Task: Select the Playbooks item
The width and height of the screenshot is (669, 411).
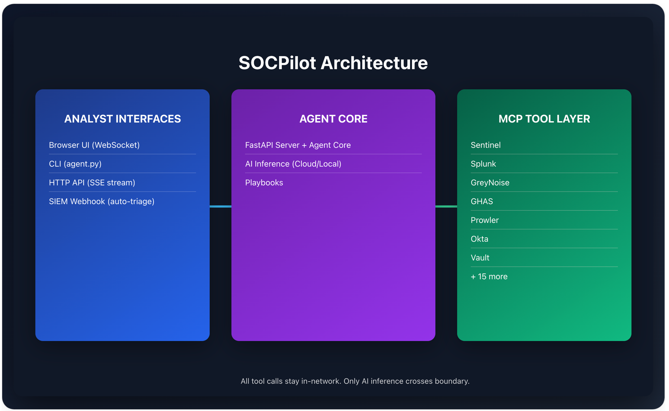Action: [x=264, y=182]
